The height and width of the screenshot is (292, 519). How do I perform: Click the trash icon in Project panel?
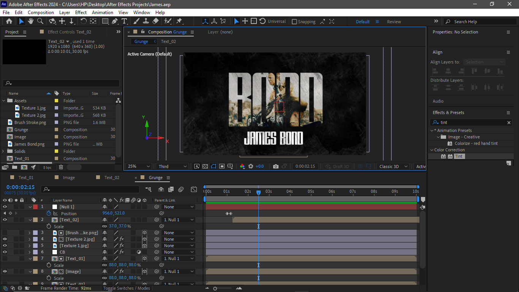pyautogui.click(x=61, y=167)
